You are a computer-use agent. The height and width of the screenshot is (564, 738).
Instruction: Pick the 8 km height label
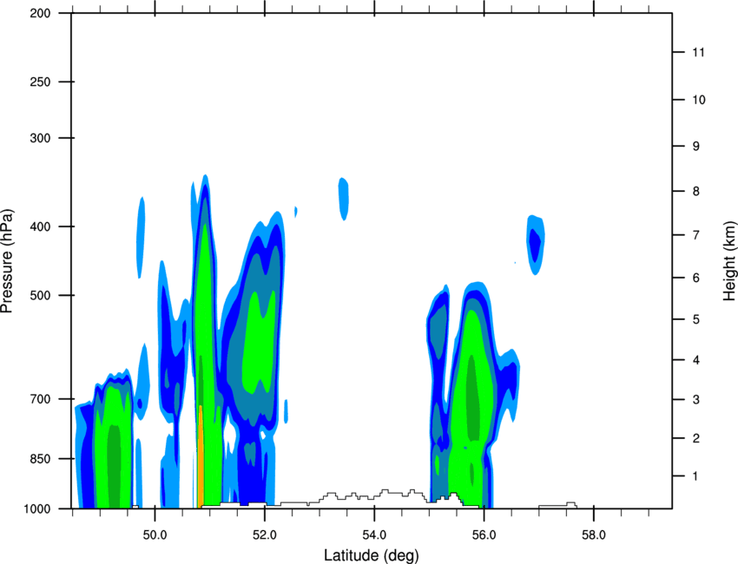click(x=695, y=191)
